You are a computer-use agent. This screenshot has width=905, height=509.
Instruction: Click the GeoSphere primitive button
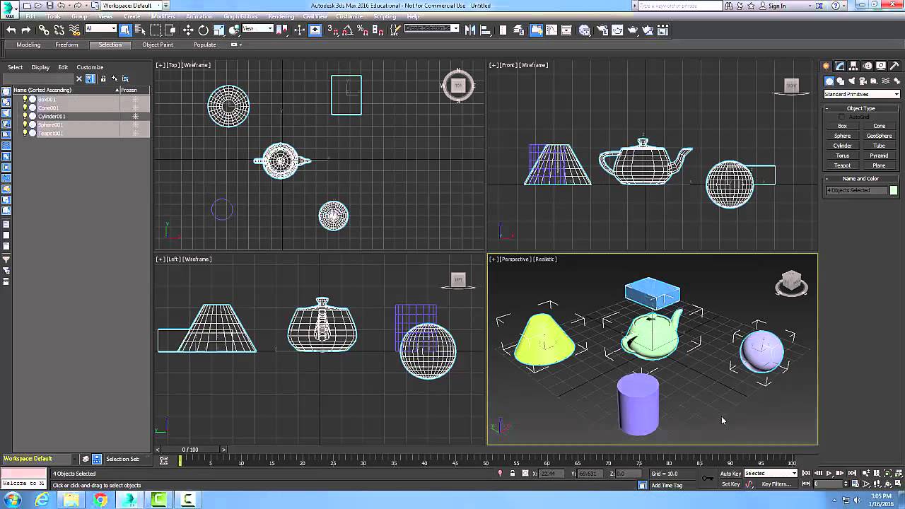tap(879, 136)
